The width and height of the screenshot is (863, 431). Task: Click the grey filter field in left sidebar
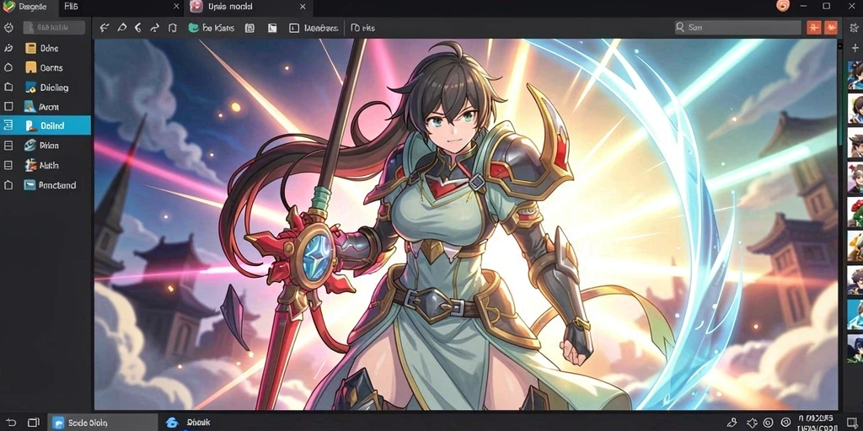(54, 28)
